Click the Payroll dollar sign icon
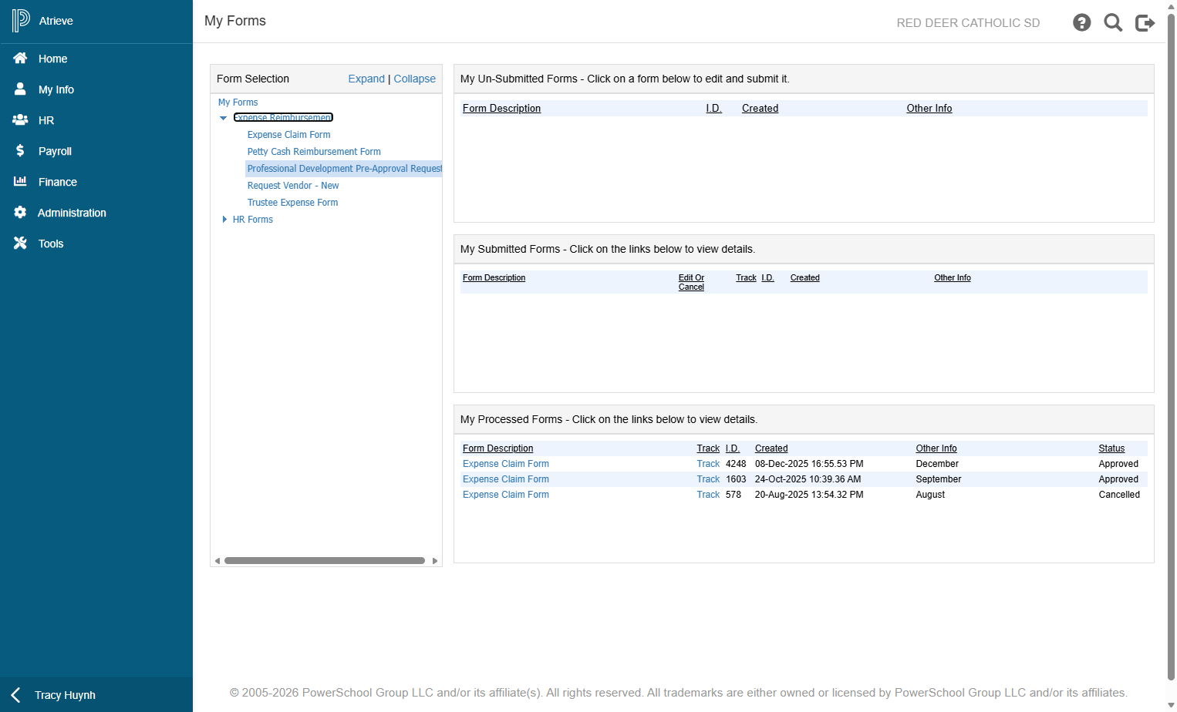Screen dimensions: 1177x712 (x=20, y=151)
